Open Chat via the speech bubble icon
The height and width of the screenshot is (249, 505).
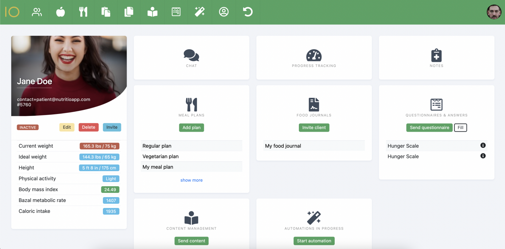191,56
